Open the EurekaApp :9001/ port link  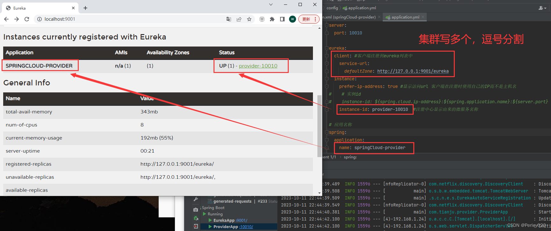pyautogui.click(x=242, y=220)
